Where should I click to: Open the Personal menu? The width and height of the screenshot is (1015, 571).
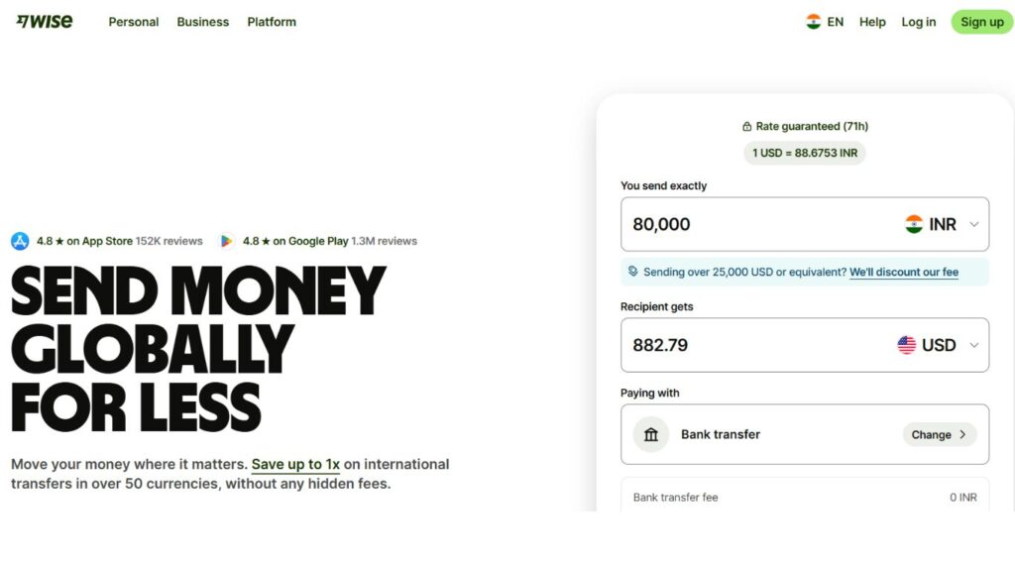click(x=134, y=22)
